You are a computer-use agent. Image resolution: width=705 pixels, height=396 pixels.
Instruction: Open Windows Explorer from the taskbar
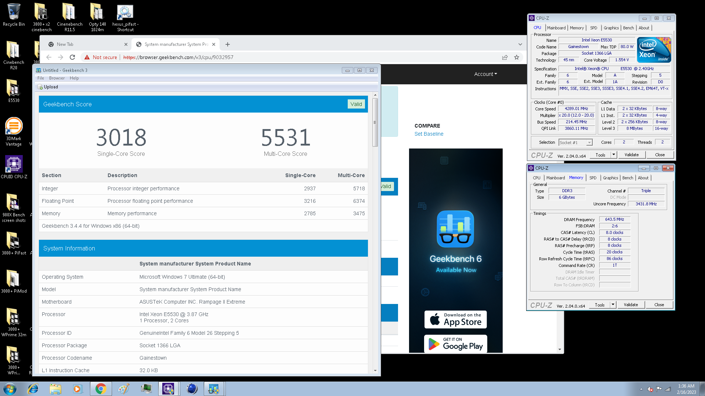(x=55, y=389)
